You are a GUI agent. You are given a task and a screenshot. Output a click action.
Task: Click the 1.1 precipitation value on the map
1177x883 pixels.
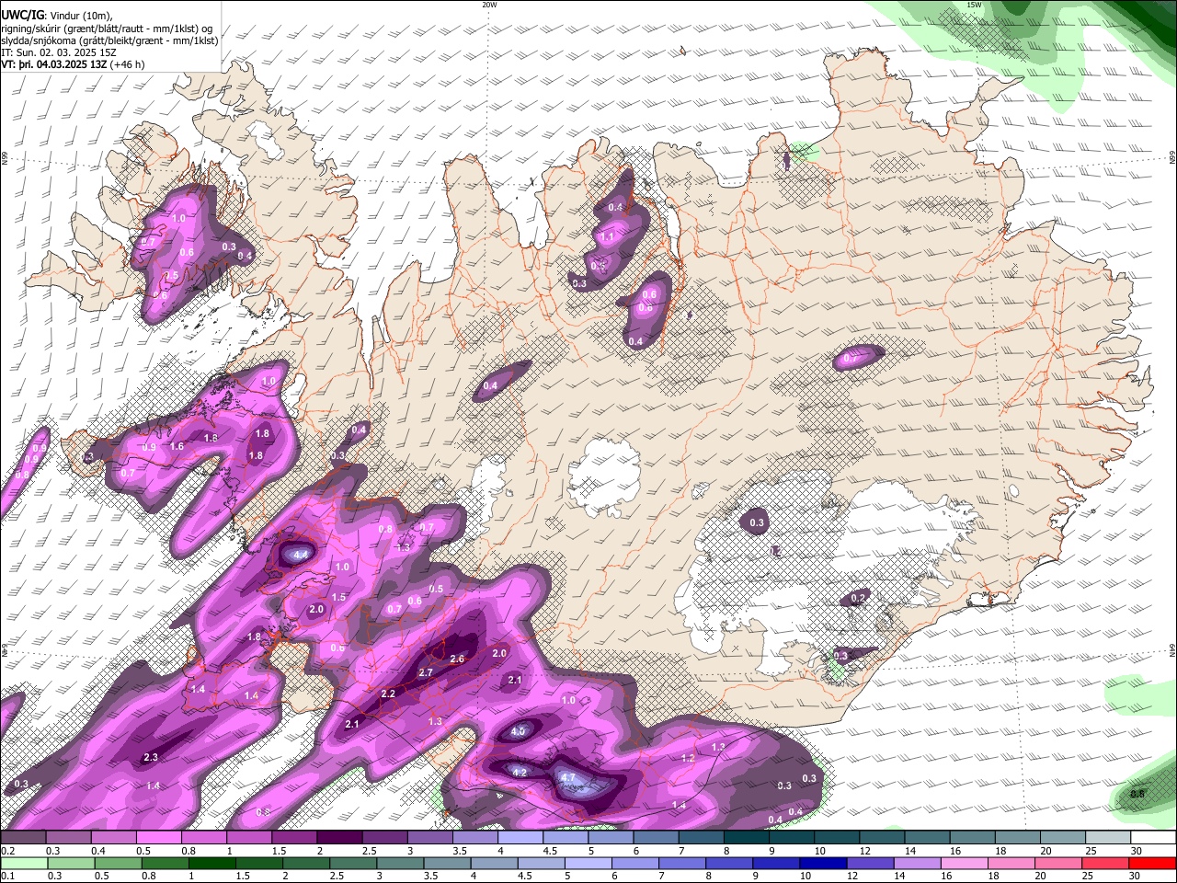(x=607, y=237)
